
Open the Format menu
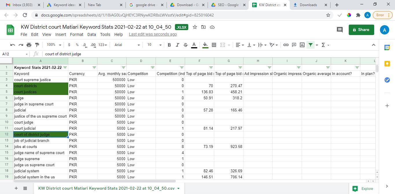[x=77, y=34]
